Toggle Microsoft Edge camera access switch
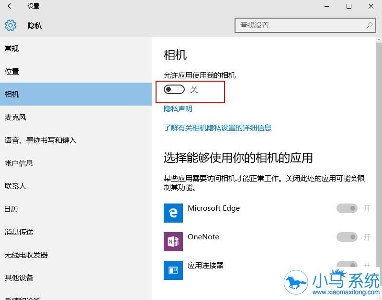The width and height of the screenshot is (382, 300). point(347,208)
